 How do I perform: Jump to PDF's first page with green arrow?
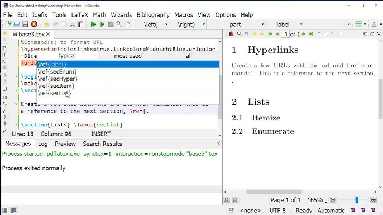(270, 34)
